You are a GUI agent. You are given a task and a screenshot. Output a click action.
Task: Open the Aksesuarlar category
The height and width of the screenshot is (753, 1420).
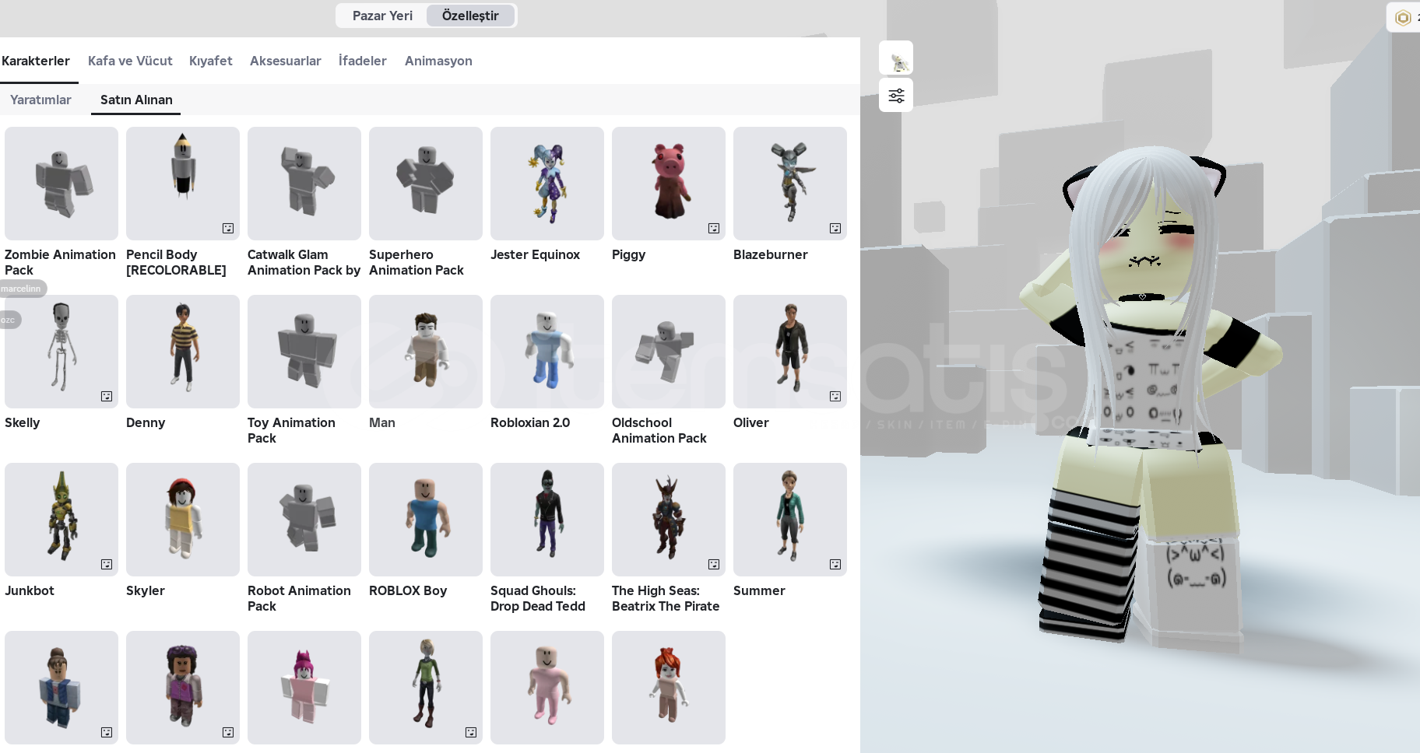coord(286,61)
